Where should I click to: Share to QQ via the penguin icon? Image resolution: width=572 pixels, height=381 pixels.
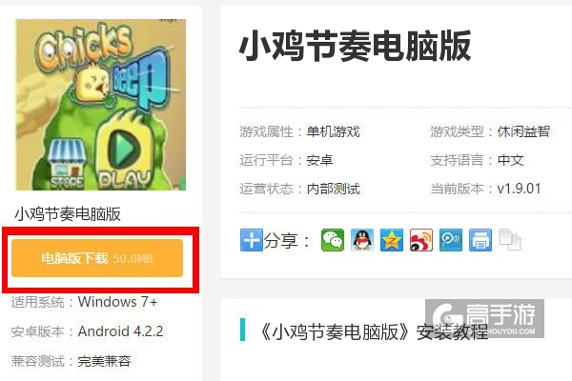click(362, 240)
